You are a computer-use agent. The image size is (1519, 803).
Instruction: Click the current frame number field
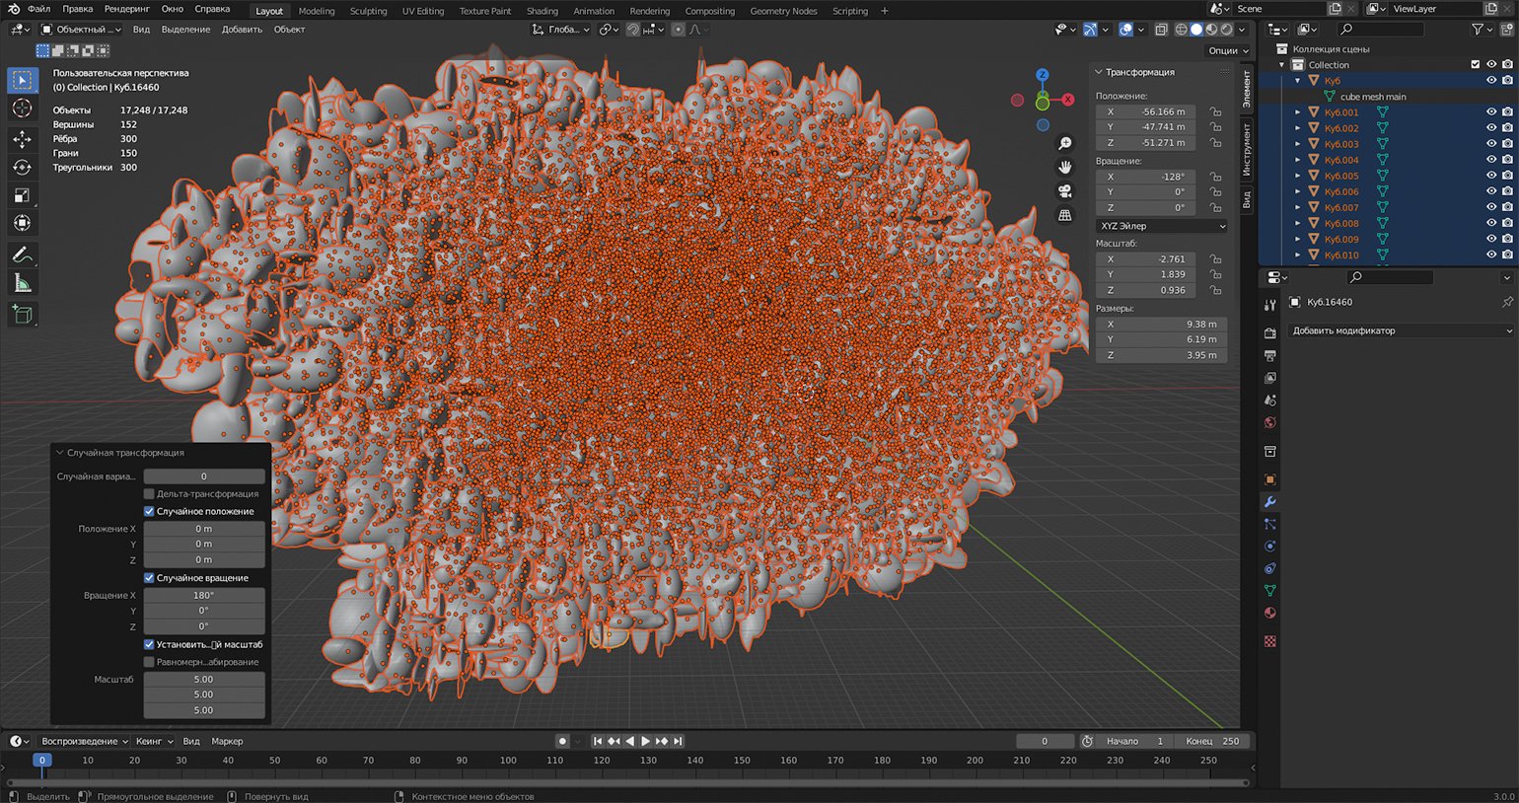pos(1045,741)
